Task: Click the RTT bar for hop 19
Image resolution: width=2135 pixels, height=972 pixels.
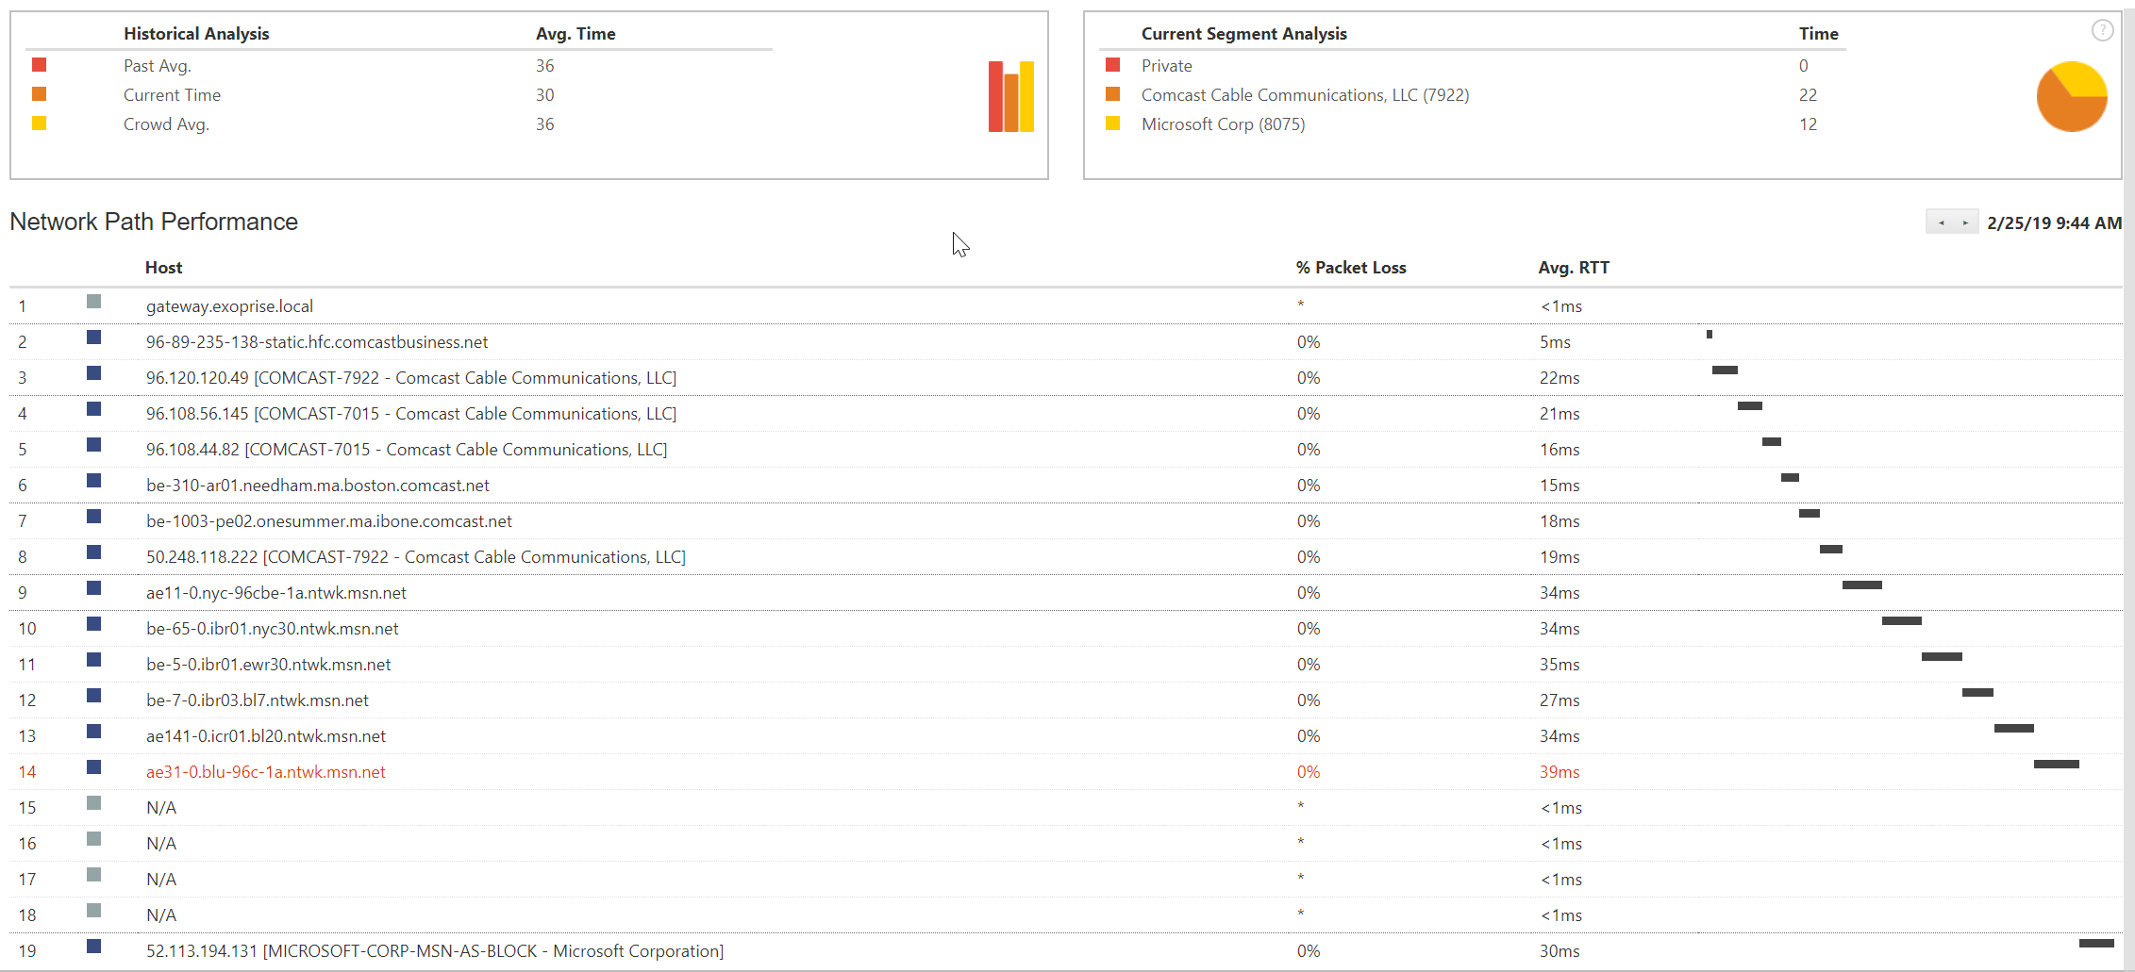Action: tap(2096, 944)
